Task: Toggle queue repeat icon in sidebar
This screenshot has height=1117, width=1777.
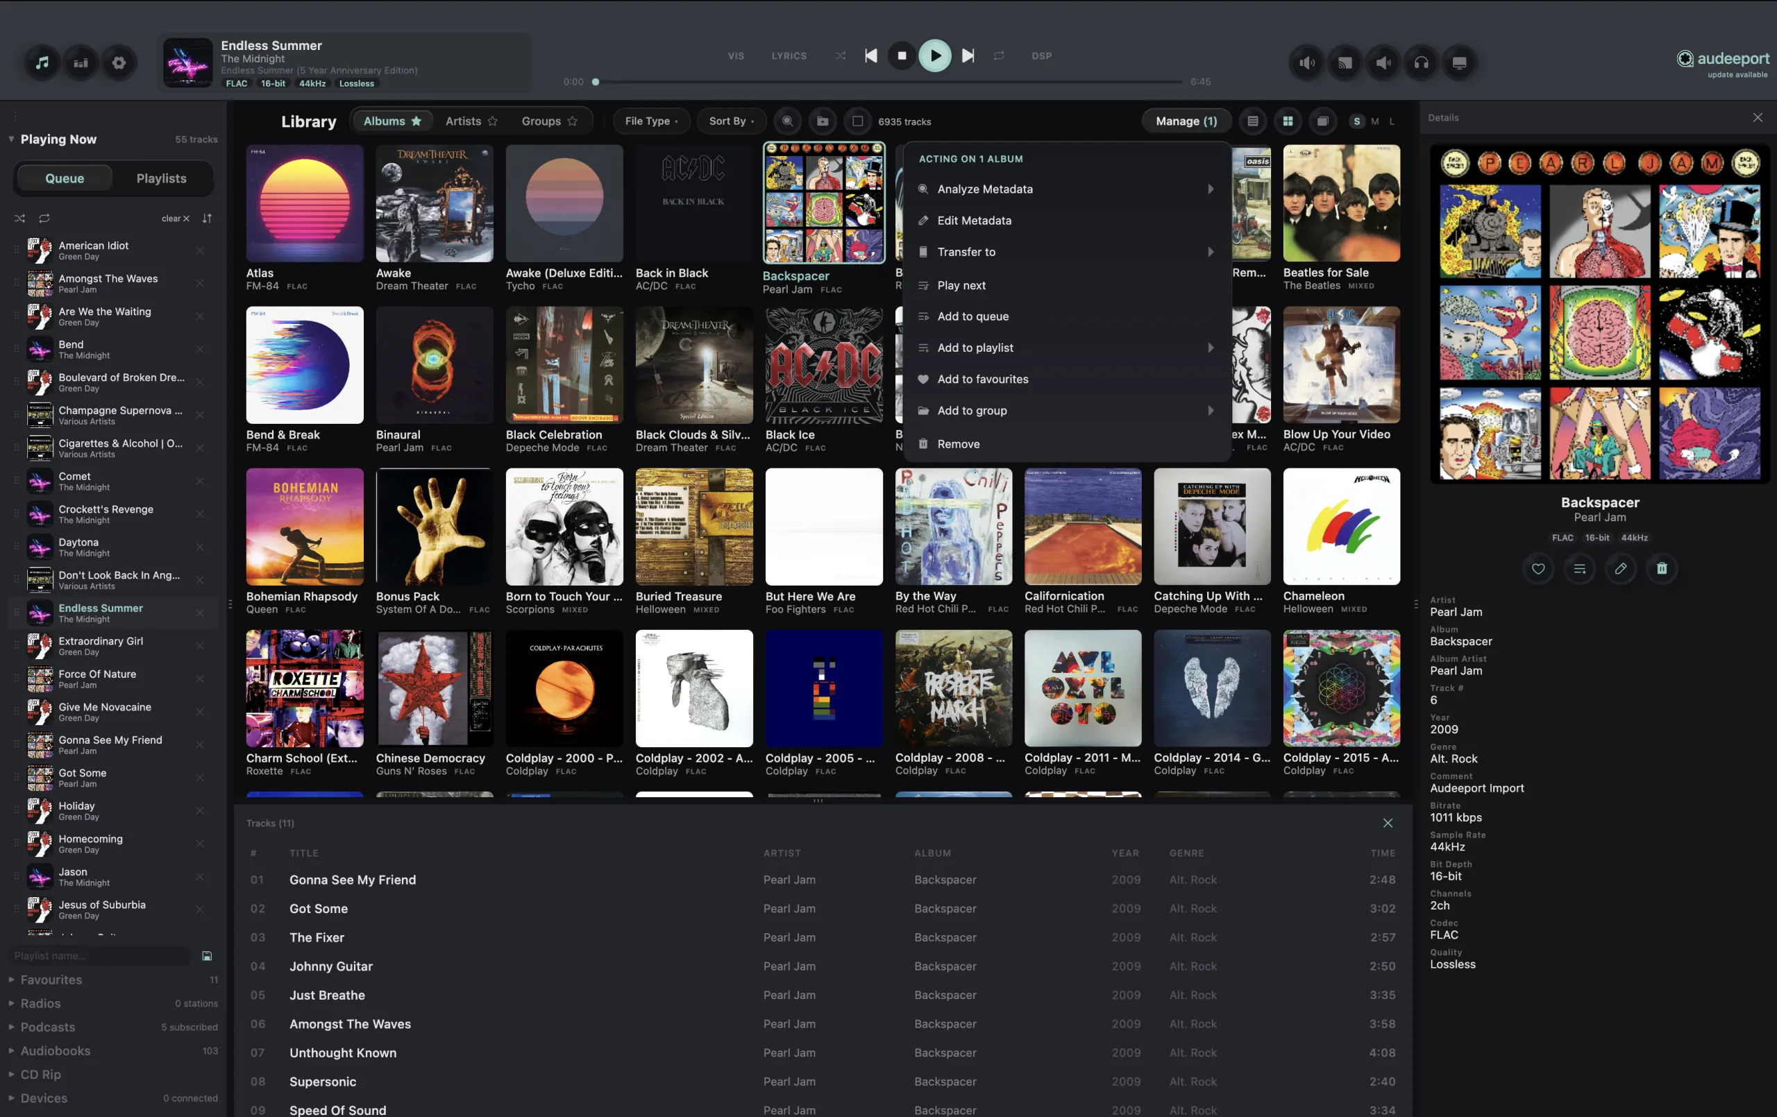Action: click(44, 219)
